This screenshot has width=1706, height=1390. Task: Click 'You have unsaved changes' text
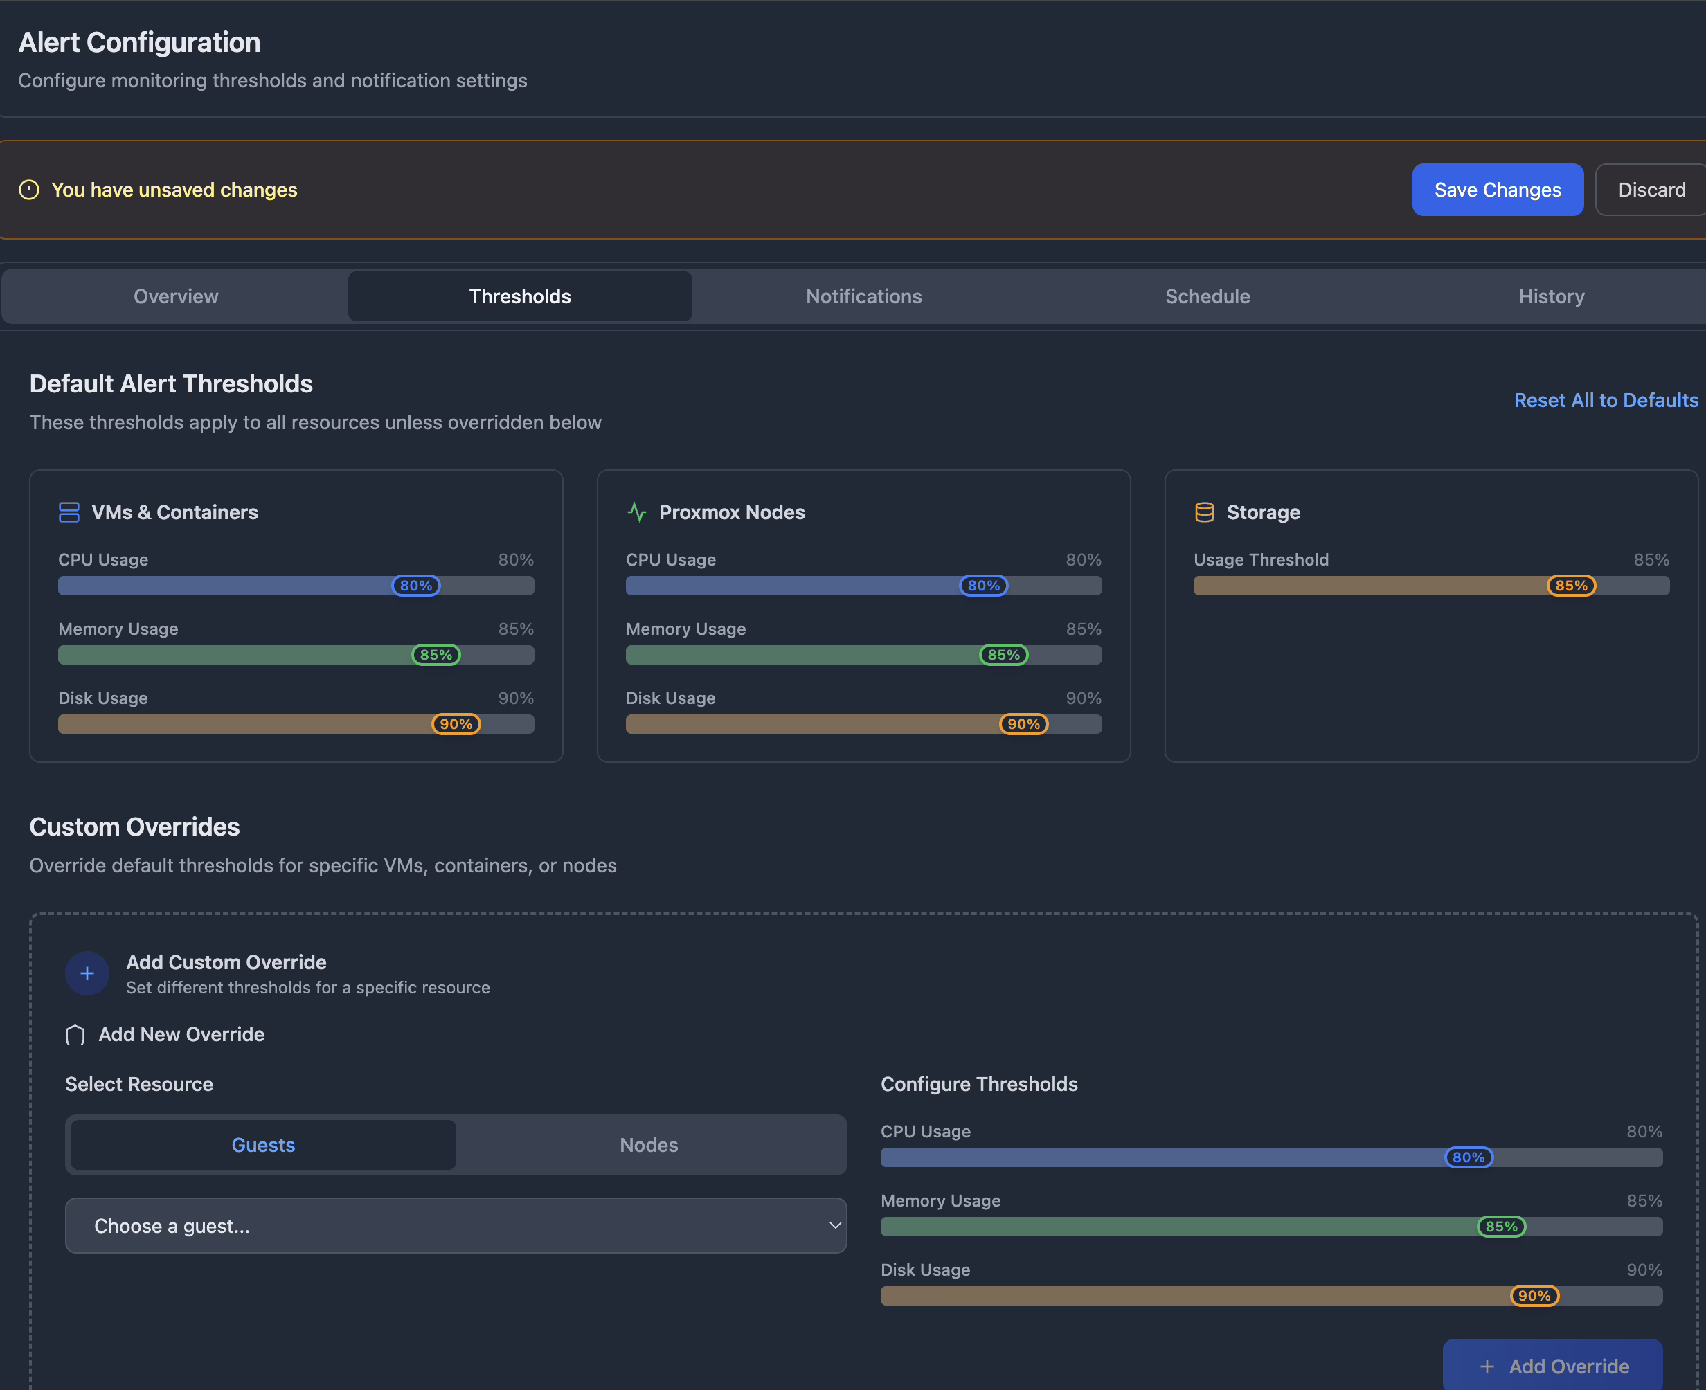point(174,190)
